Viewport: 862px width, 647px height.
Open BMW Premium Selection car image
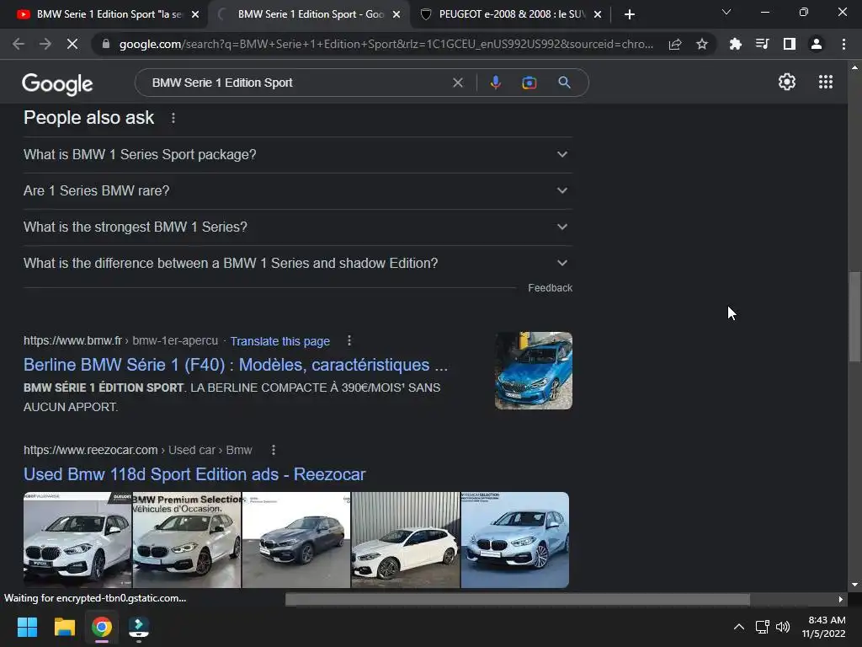[x=187, y=540]
